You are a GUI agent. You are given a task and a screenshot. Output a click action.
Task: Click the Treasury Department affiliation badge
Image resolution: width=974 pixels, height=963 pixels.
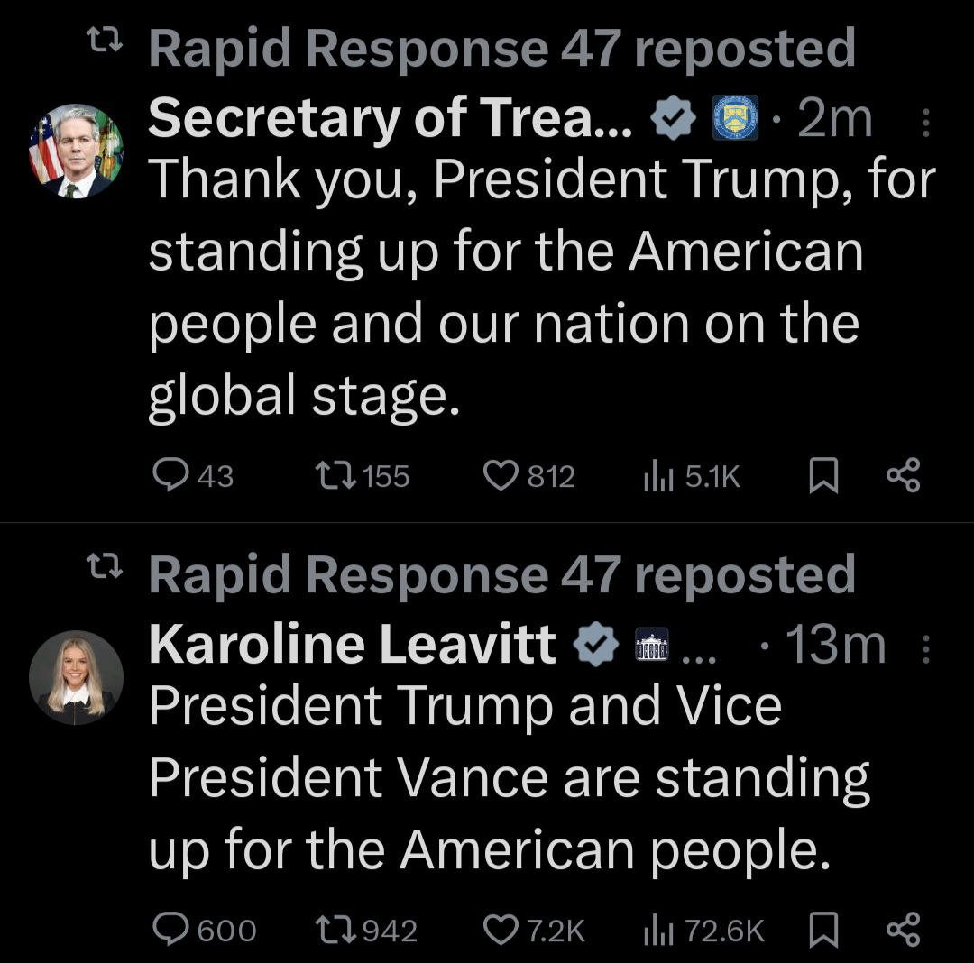tap(736, 118)
